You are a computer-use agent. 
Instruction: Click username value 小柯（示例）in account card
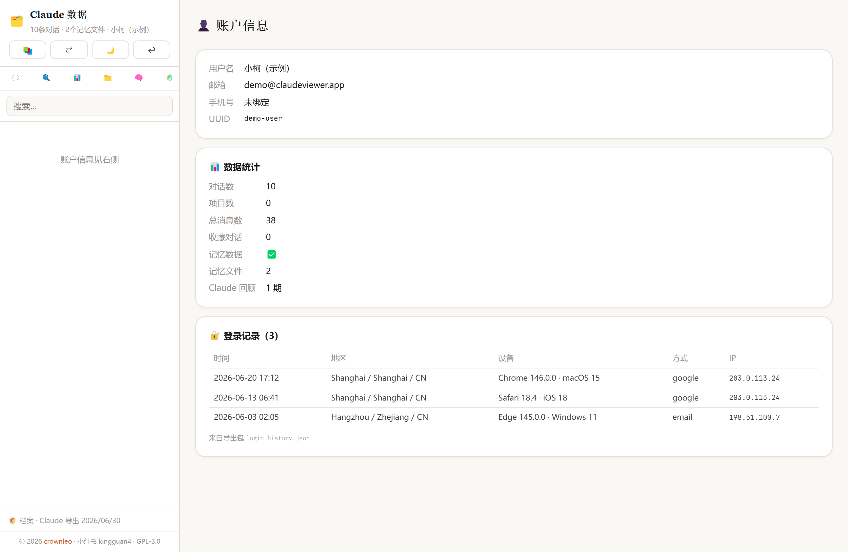click(x=268, y=68)
